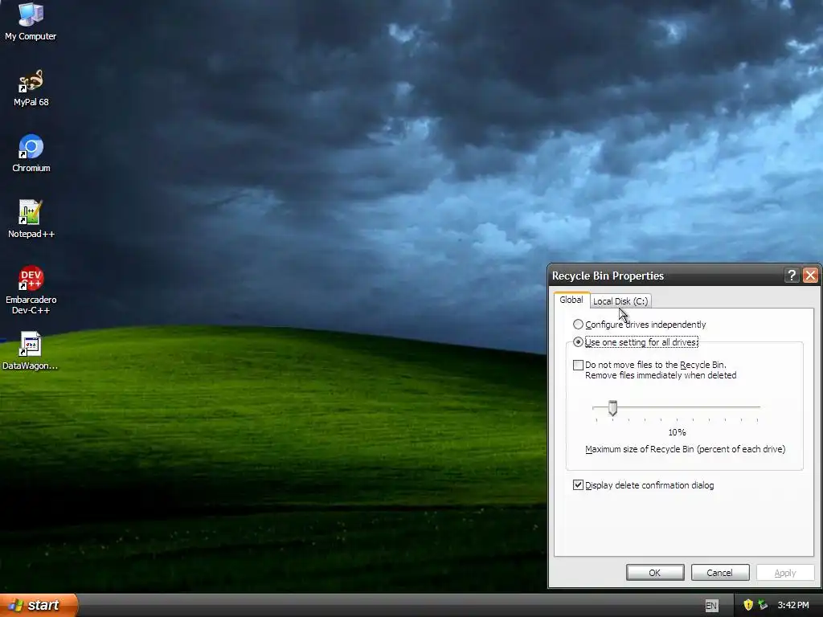Open the Start menu
This screenshot has height=617, width=823.
coord(38,605)
